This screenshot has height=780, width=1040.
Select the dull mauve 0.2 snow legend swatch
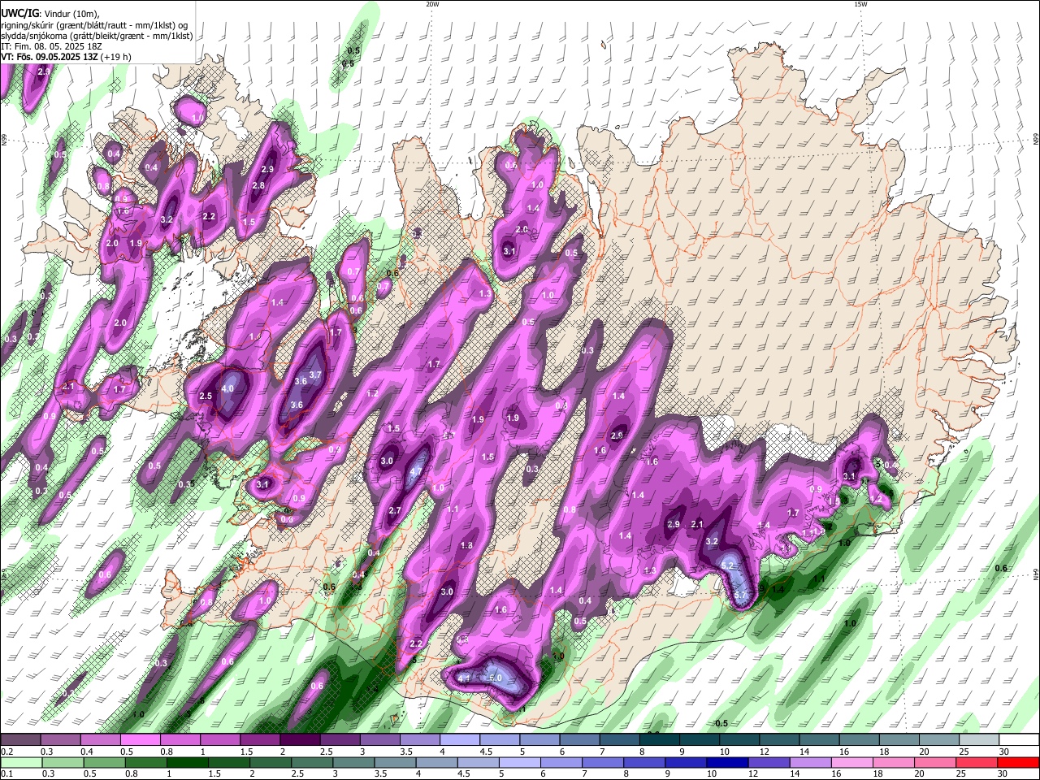pyautogui.click(x=19, y=740)
